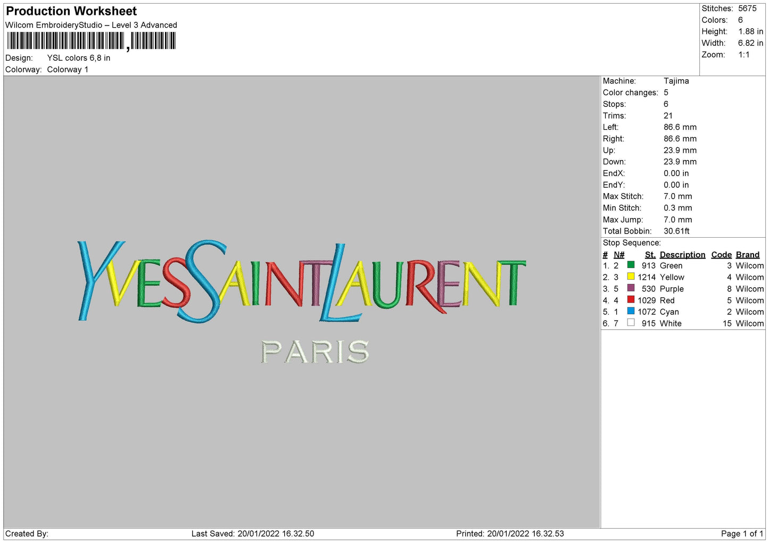Click the Colors value 6 in header

pyautogui.click(x=740, y=20)
